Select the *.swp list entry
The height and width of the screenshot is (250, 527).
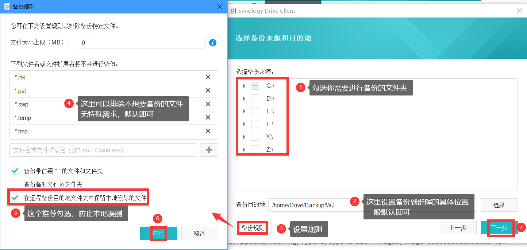click(x=114, y=104)
